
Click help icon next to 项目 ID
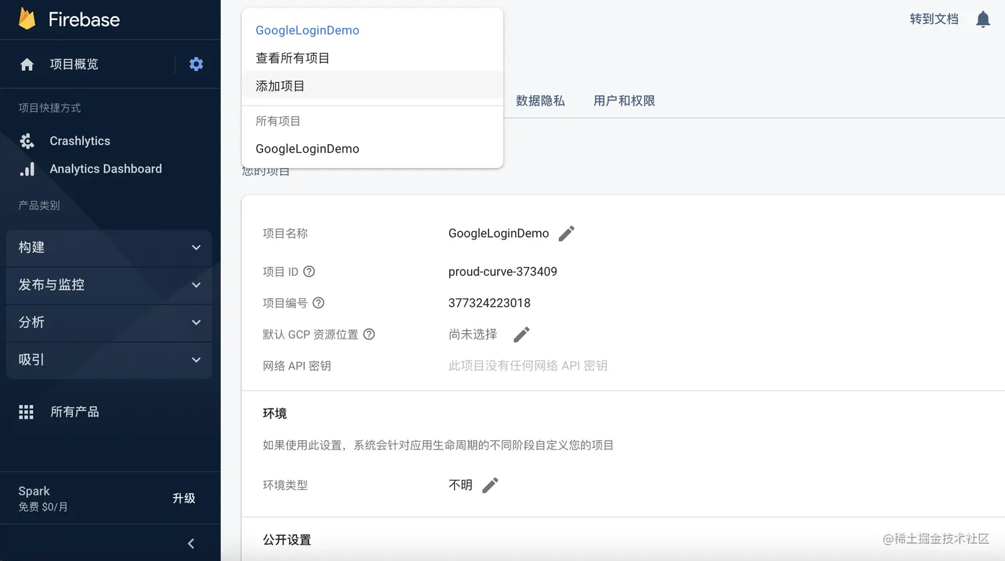[309, 272]
